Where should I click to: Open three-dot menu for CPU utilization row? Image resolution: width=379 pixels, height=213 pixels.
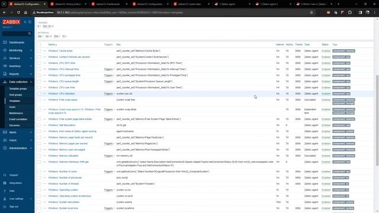pyautogui.click(x=44, y=93)
